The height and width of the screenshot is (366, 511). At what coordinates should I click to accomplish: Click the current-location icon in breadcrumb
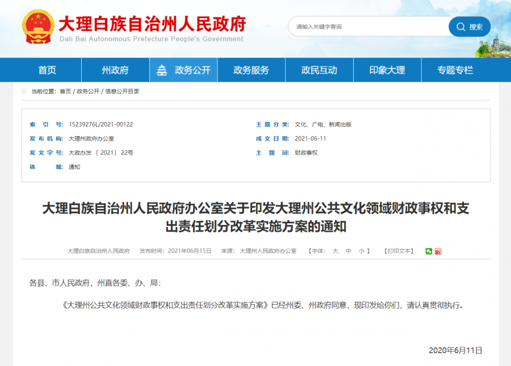coord(24,91)
